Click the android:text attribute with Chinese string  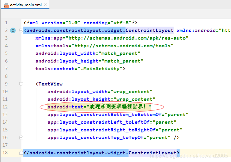(99, 107)
